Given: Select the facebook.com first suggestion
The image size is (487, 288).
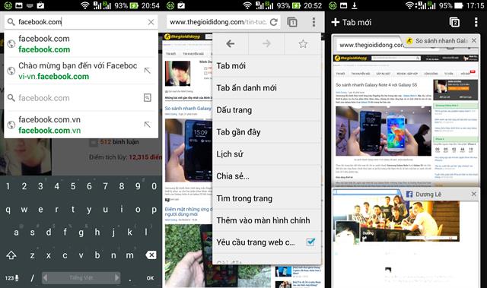Looking at the screenshot, I should 81,44.
